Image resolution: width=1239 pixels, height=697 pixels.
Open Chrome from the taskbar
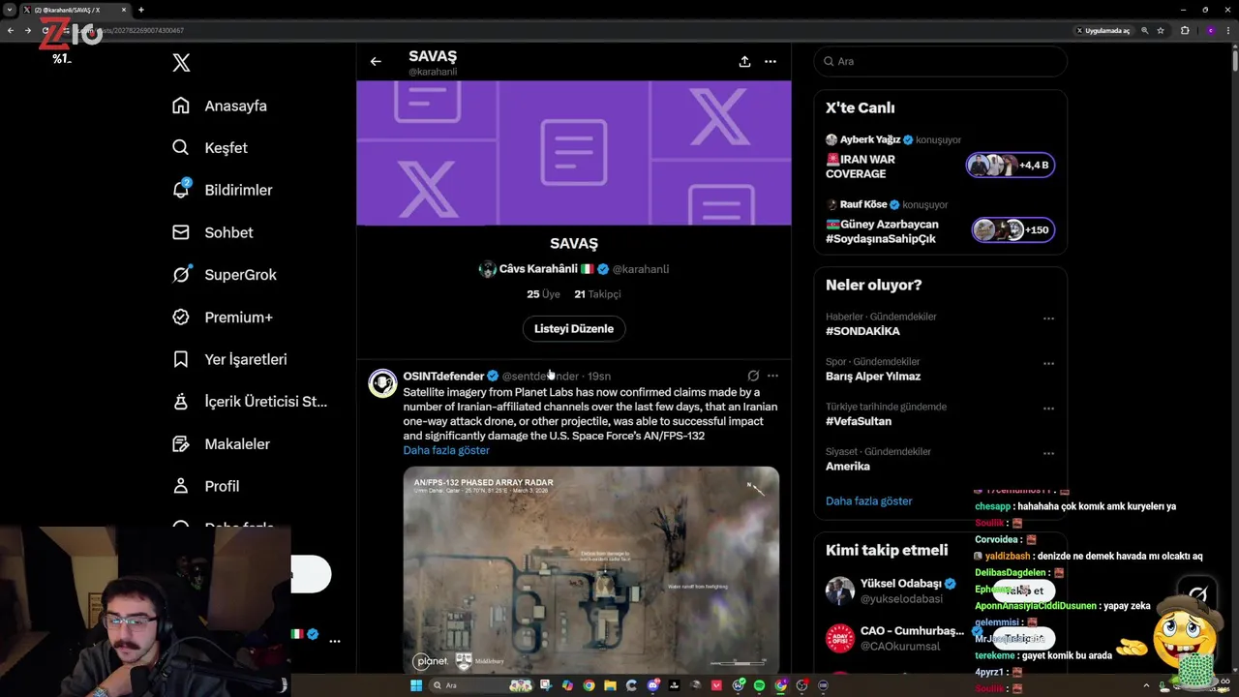(589, 685)
